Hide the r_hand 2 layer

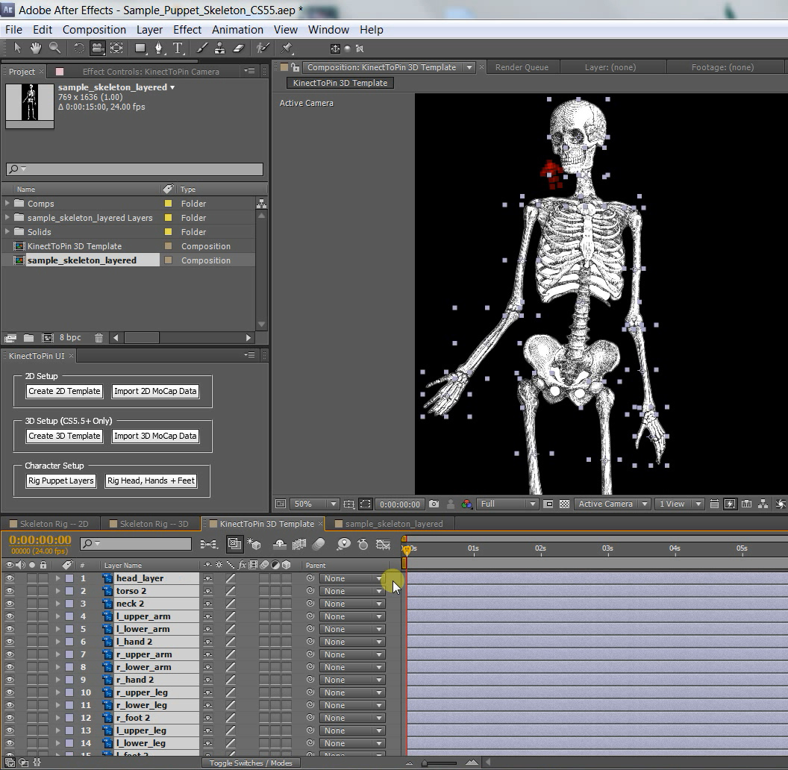point(10,680)
